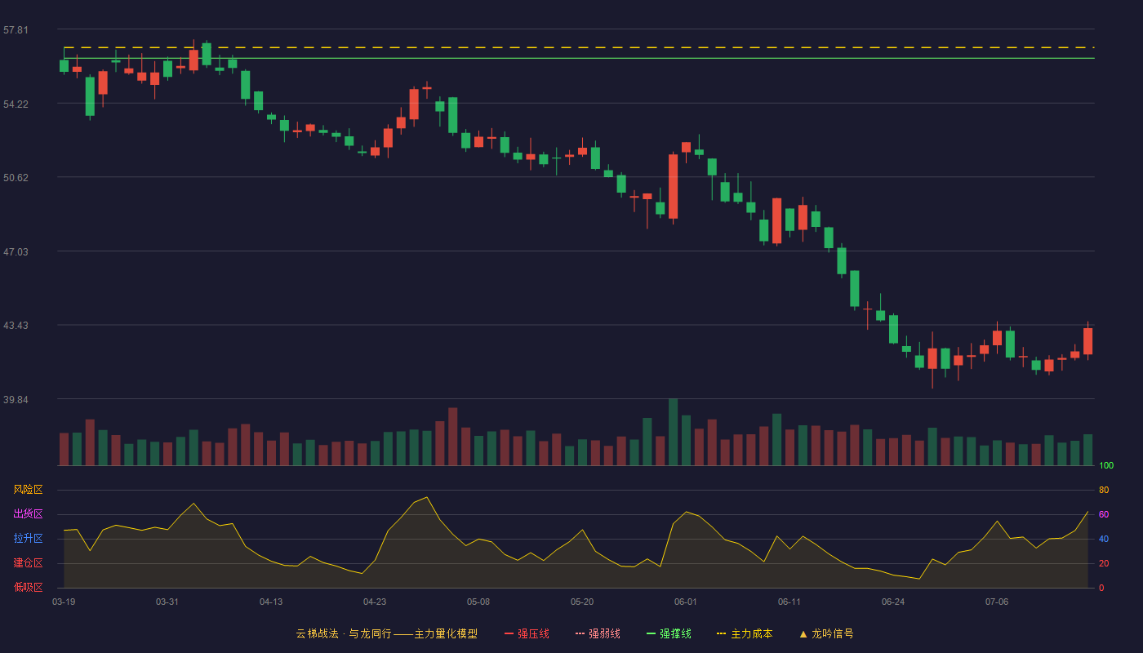The image size is (1143, 653).
Task: Select the 风险区 zone label
Action: tap(28, 490)
